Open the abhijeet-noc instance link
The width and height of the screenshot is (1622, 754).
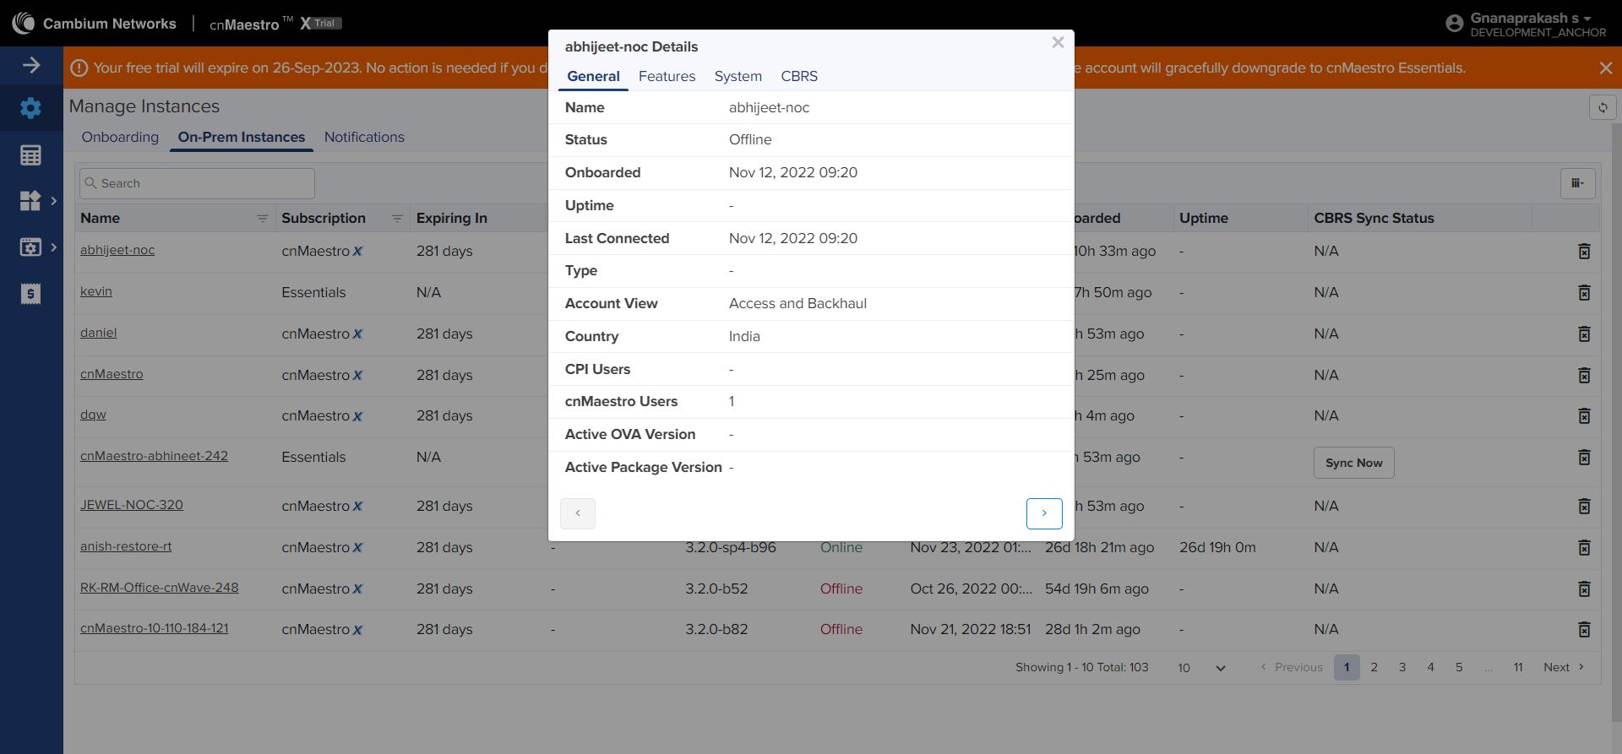pos(117,250)
